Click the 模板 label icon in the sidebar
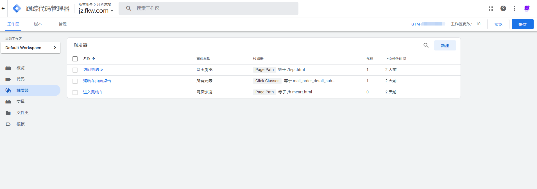Screen dimensions: 537x189 pos(8,124)
